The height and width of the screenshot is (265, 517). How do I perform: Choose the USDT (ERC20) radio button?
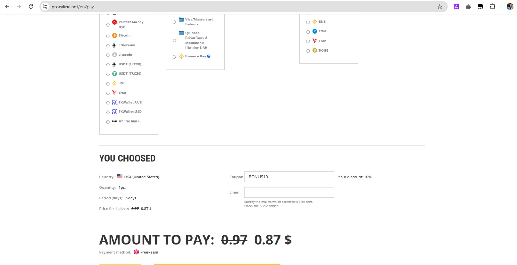pos(108,65)
